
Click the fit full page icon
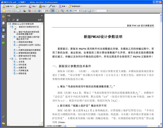click(90, 11)
